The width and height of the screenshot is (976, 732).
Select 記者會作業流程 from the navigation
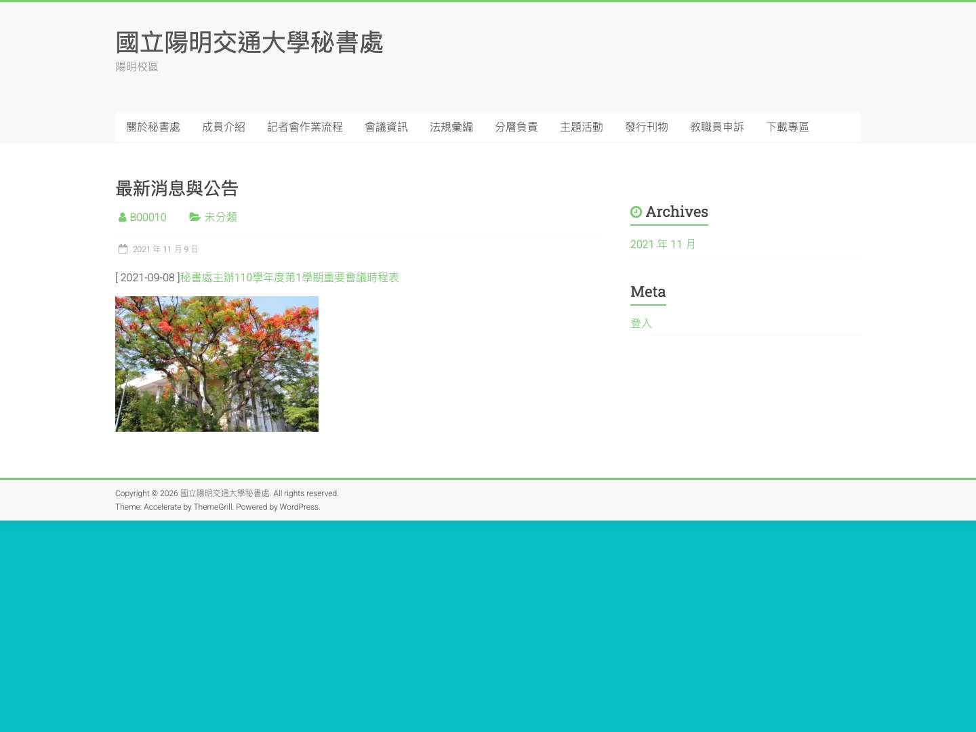pos(304,127)
